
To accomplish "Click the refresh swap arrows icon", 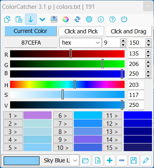I will point(77,19).
